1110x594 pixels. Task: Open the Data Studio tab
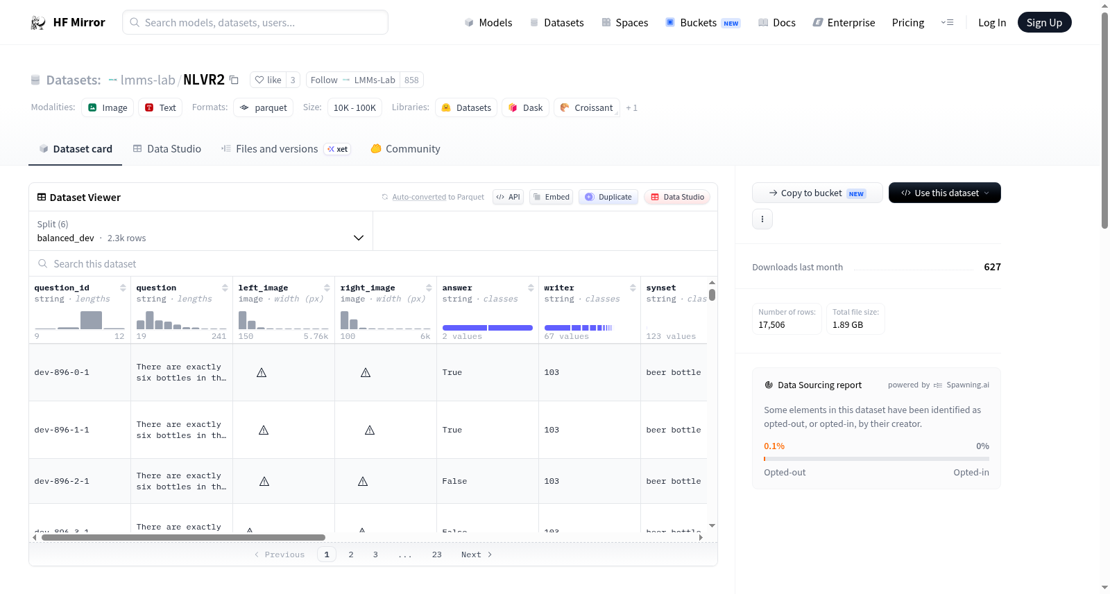click(167, 149)
